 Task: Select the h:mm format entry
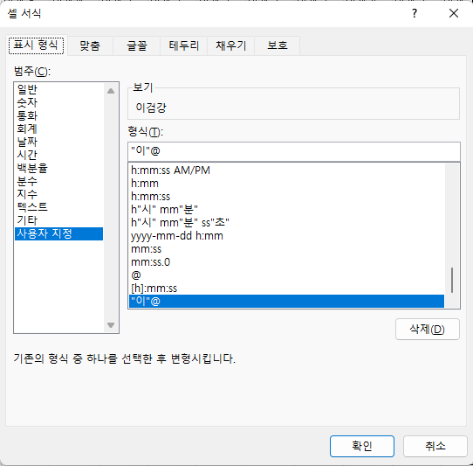tap(286, 184)
